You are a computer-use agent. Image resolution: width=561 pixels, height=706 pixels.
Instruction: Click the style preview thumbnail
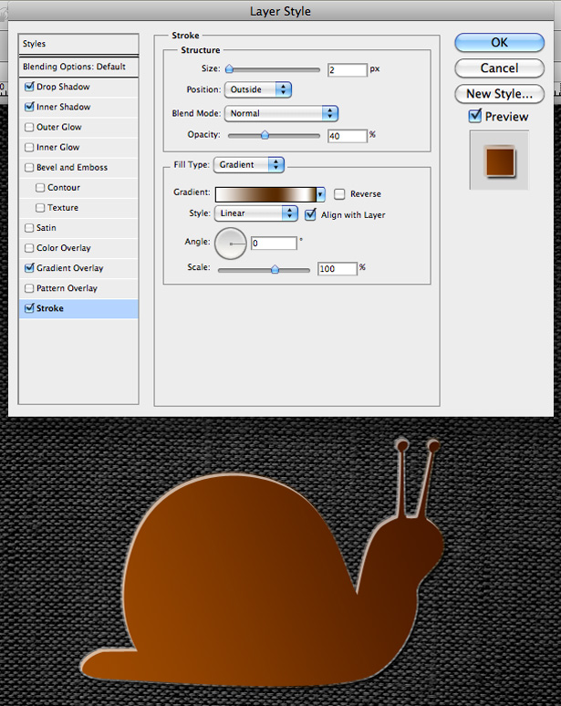499,161
